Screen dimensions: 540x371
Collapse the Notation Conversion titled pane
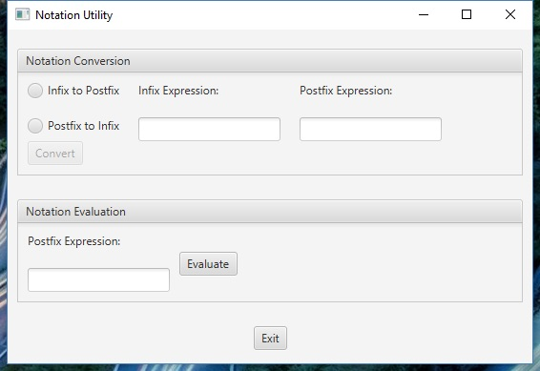pos(270,61)
